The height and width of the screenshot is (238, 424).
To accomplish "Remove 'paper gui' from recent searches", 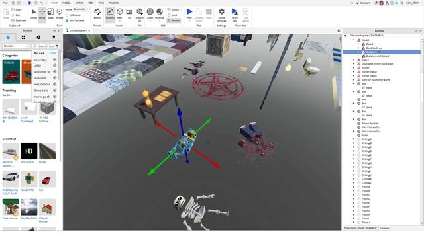I will [54, 59].
